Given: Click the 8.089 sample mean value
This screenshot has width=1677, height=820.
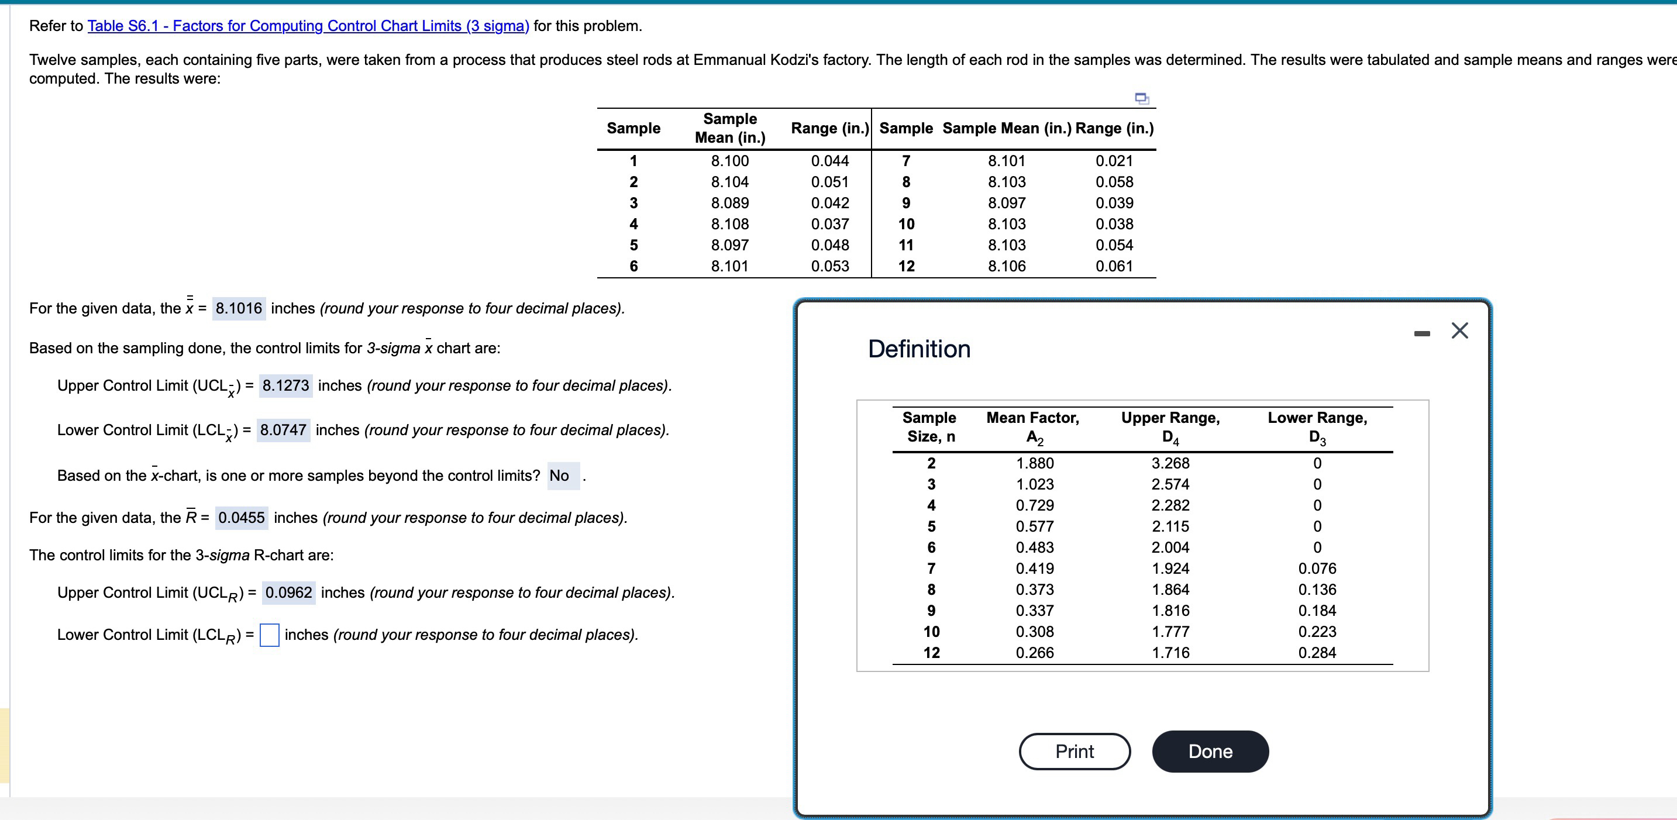Looking at the screenshot, I should (729, 203).
